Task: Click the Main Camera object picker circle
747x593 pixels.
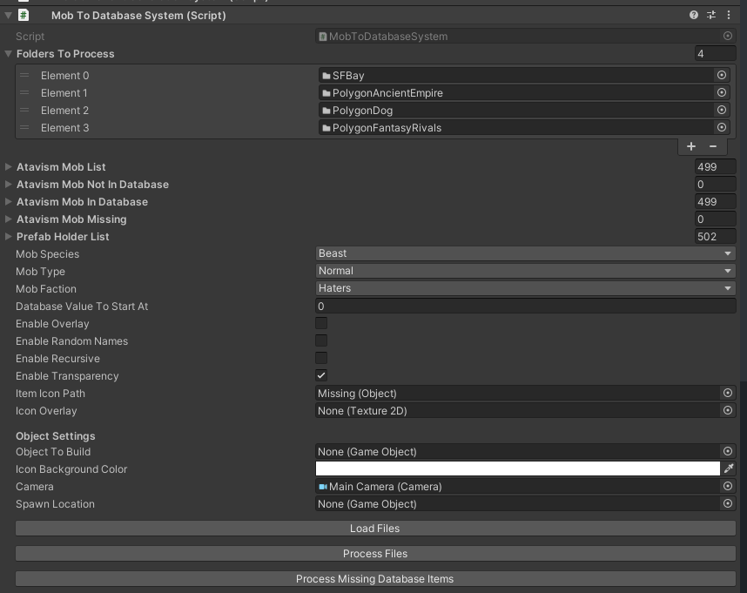Action: tap(728, 486)
